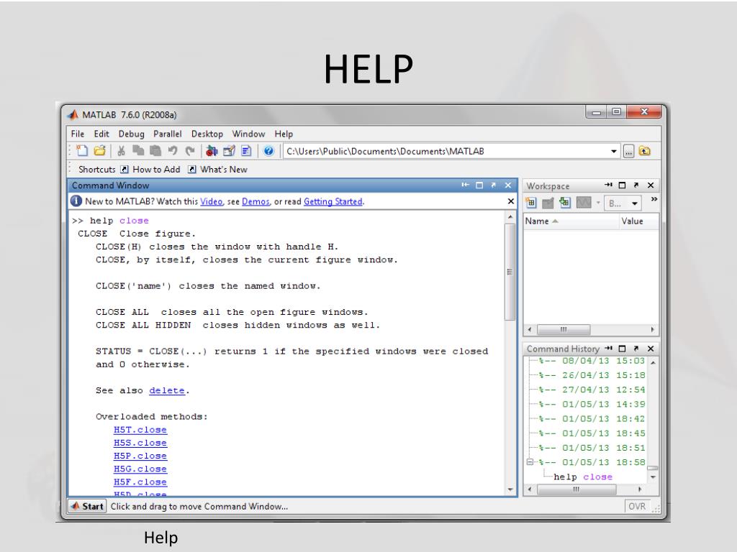737x552 pixels.
Task: Open the H5P.close link
Action: tap(140, 456)
